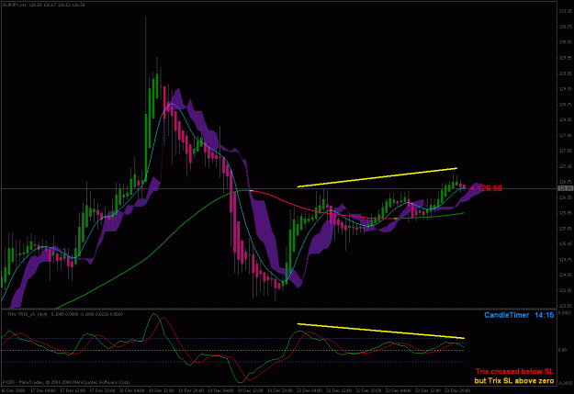The image size is (574, 394).
Task: Click the '22 Dec 04:00' time axis label
Action: [310, 390]
